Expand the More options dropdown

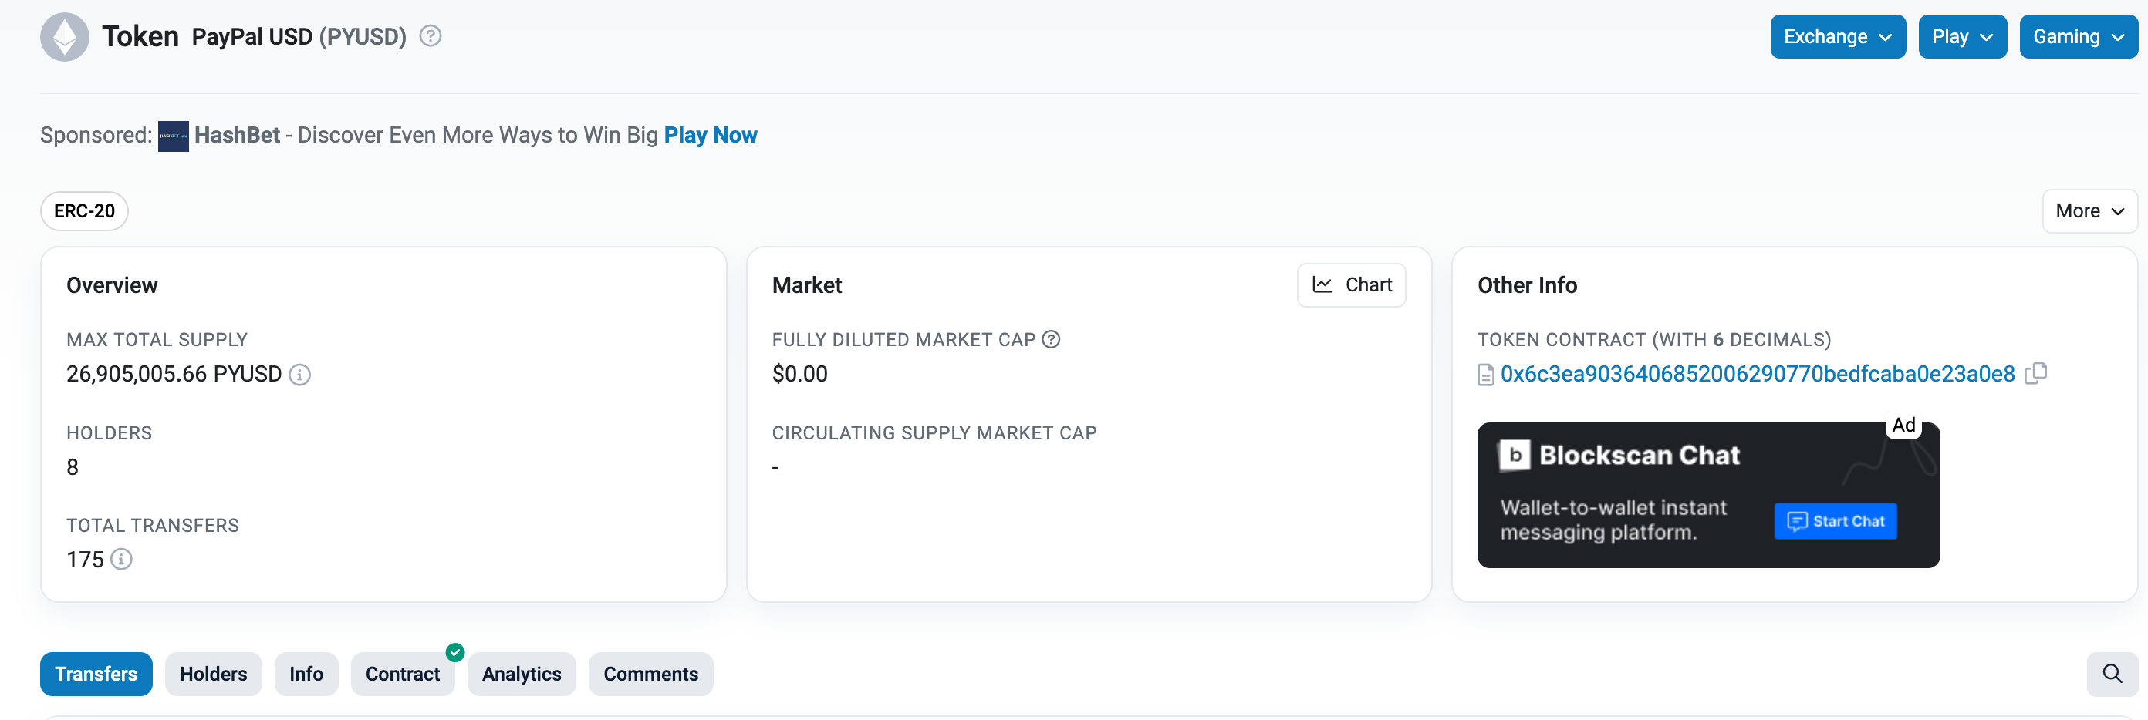[x=2089, y=210]
